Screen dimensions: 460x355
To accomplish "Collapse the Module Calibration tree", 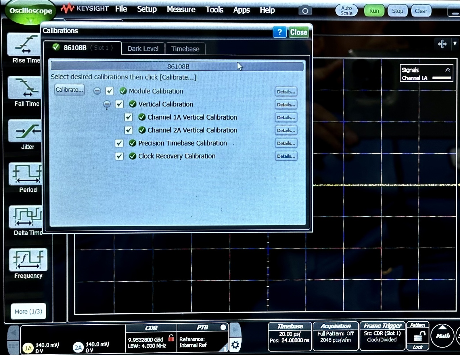I will (97, 91).
